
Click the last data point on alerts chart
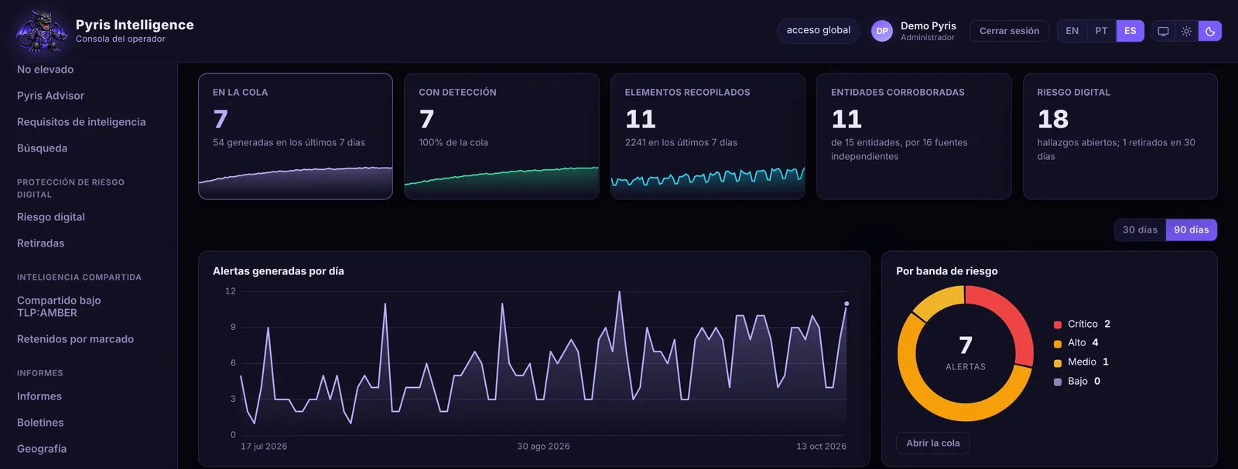point(846,304)
